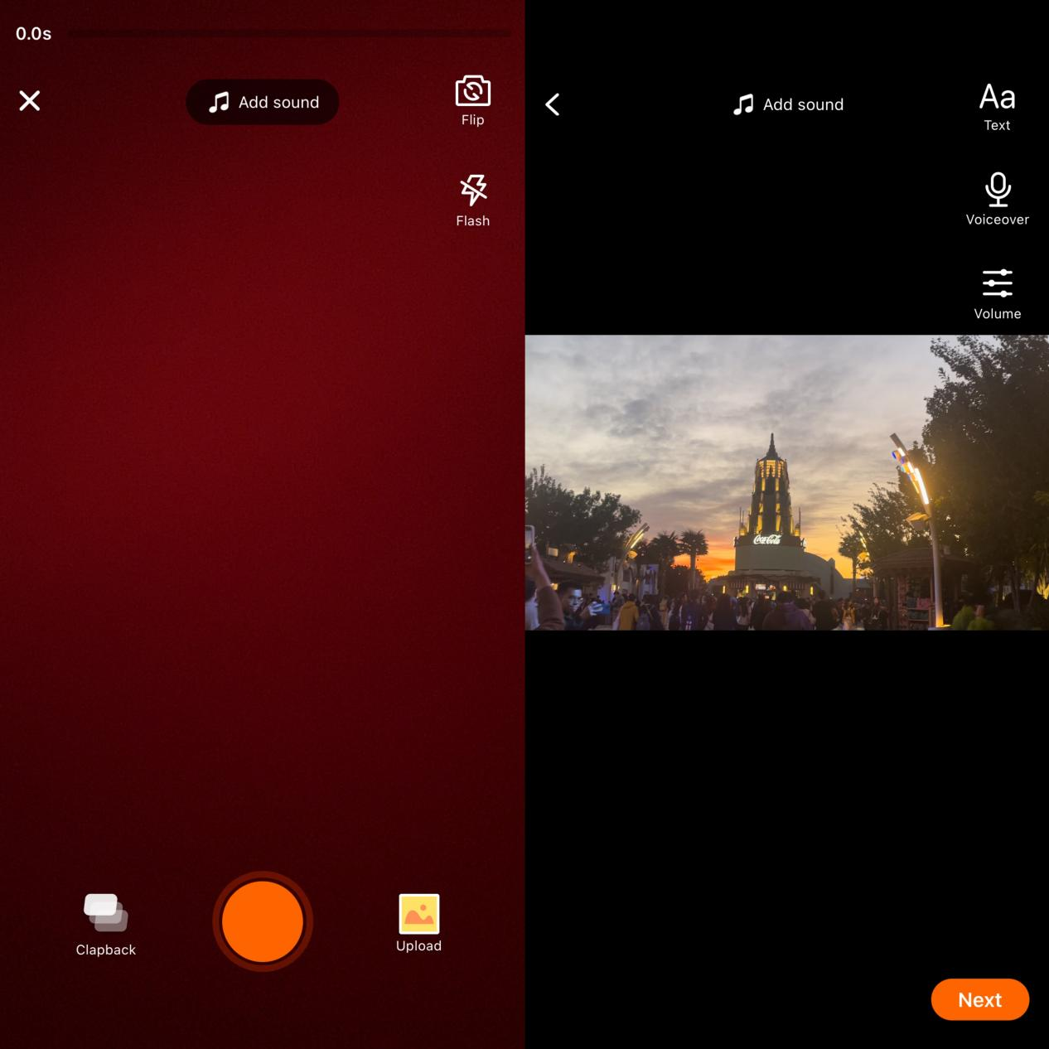
Task: Open the Volume sliders icon
Action: (998, 283)
